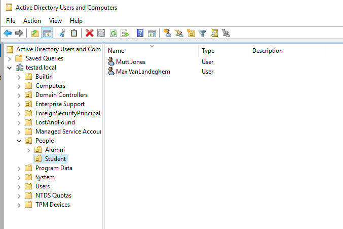Expand the LostAndFound container

pos(19,123)
